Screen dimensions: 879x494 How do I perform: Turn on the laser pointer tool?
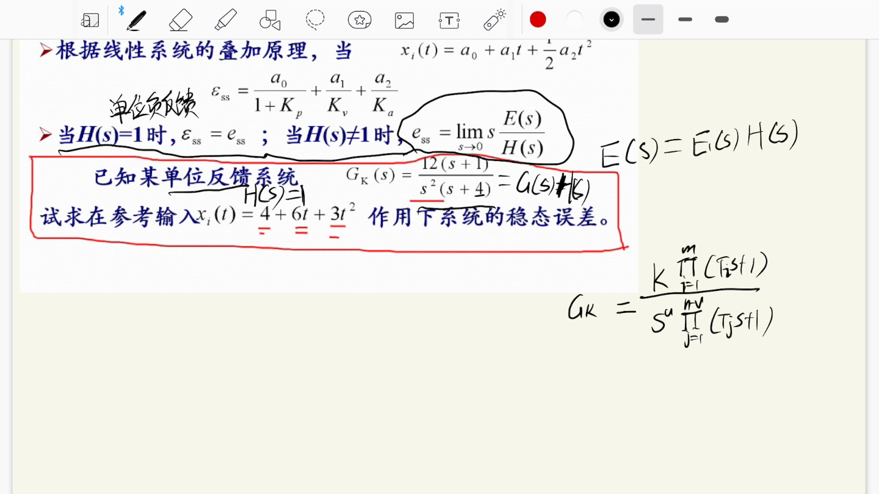click(x=494, y=20)
